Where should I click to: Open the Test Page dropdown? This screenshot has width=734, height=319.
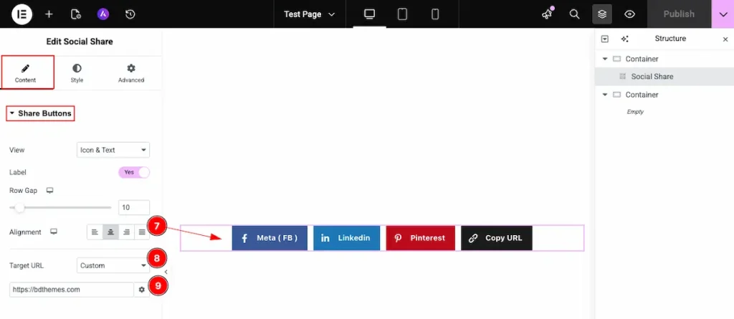click(310, 14)
